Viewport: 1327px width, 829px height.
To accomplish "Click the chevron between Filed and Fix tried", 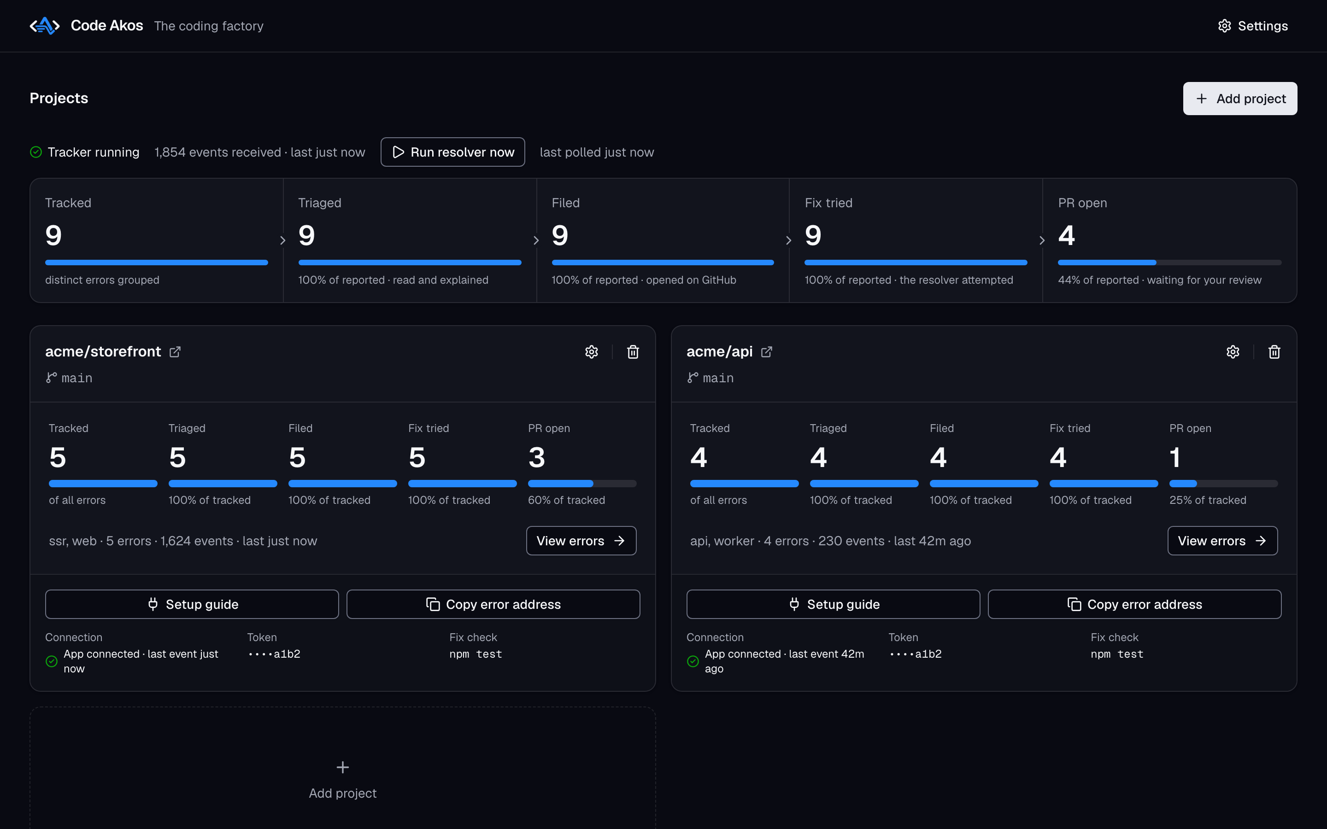I will 788,240.
